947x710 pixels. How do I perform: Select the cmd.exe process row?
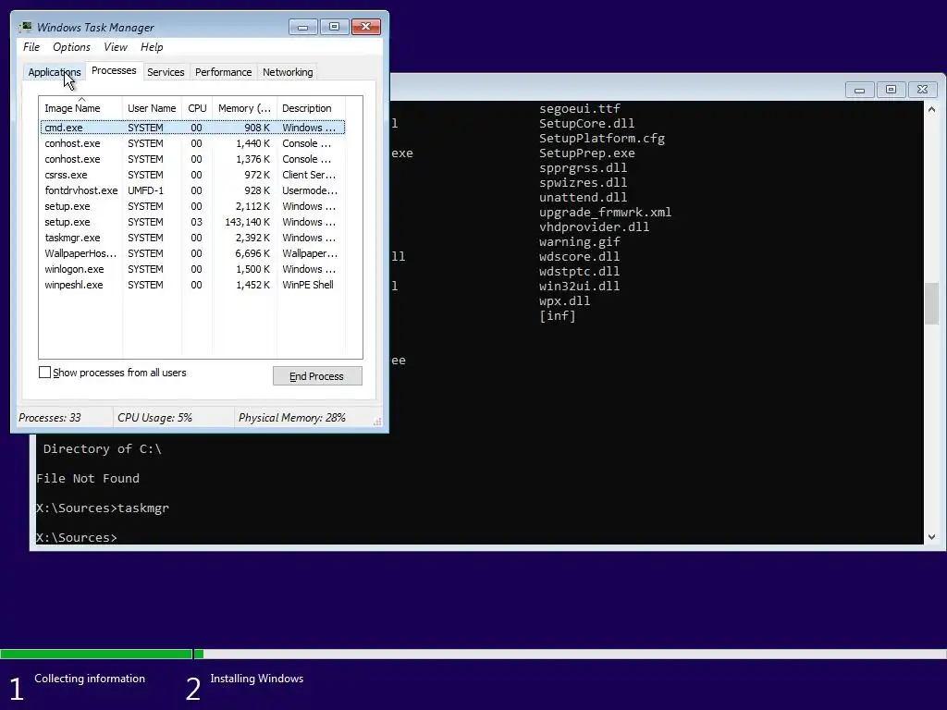pyautogui.click(x=192, y=128)
